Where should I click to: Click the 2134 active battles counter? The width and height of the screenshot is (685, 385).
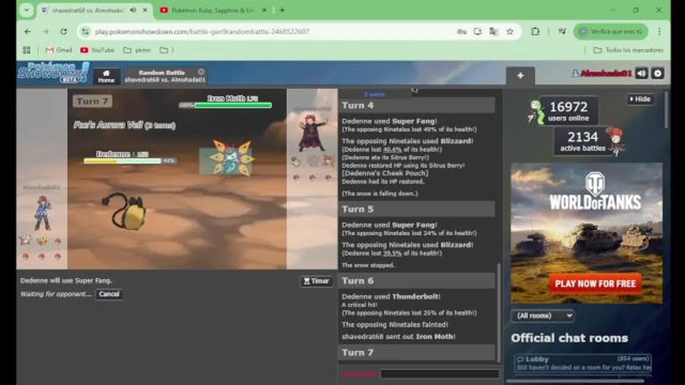(582, 142)
